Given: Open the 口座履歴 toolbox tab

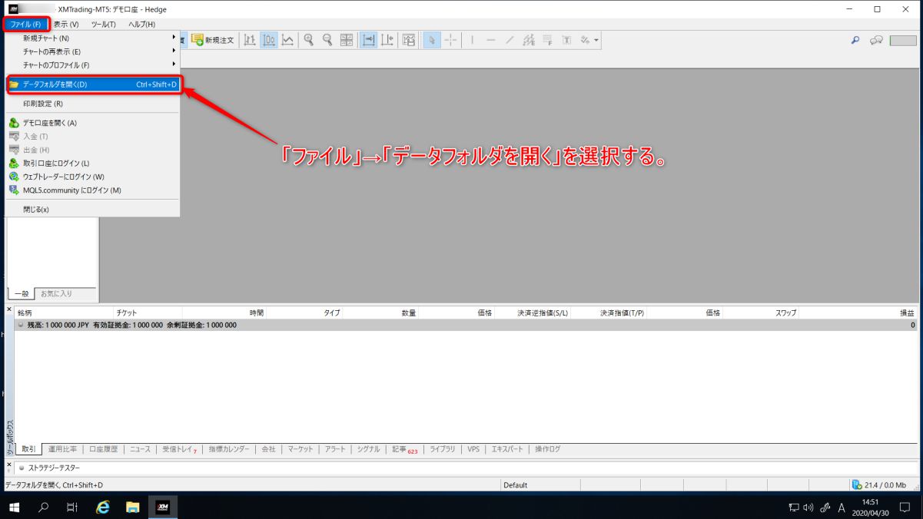Looking at the screenshot, I should [104, 449].
